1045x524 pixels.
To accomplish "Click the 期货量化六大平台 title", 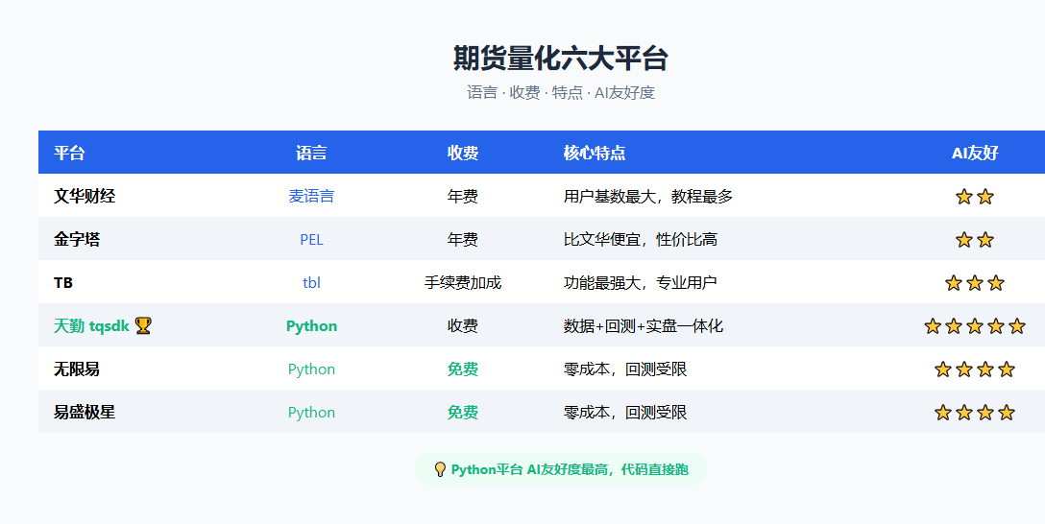I will pos(561,58).
